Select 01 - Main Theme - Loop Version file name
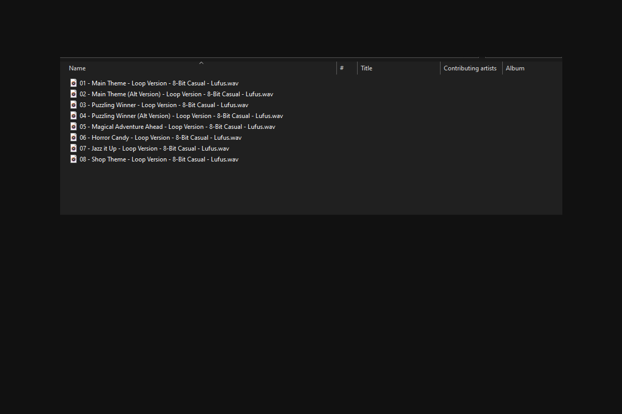Screen dimensions: 622x414 click(x=159, y=83)
